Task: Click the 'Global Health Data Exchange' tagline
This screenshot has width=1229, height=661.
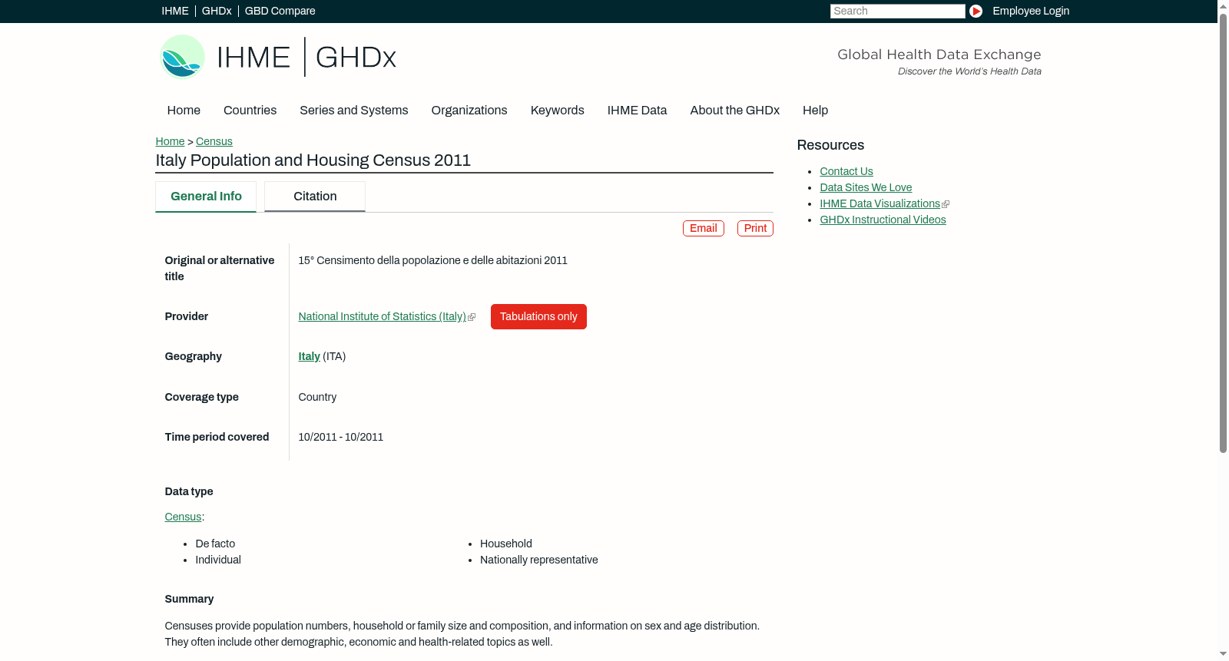Action: pos(939,55)
